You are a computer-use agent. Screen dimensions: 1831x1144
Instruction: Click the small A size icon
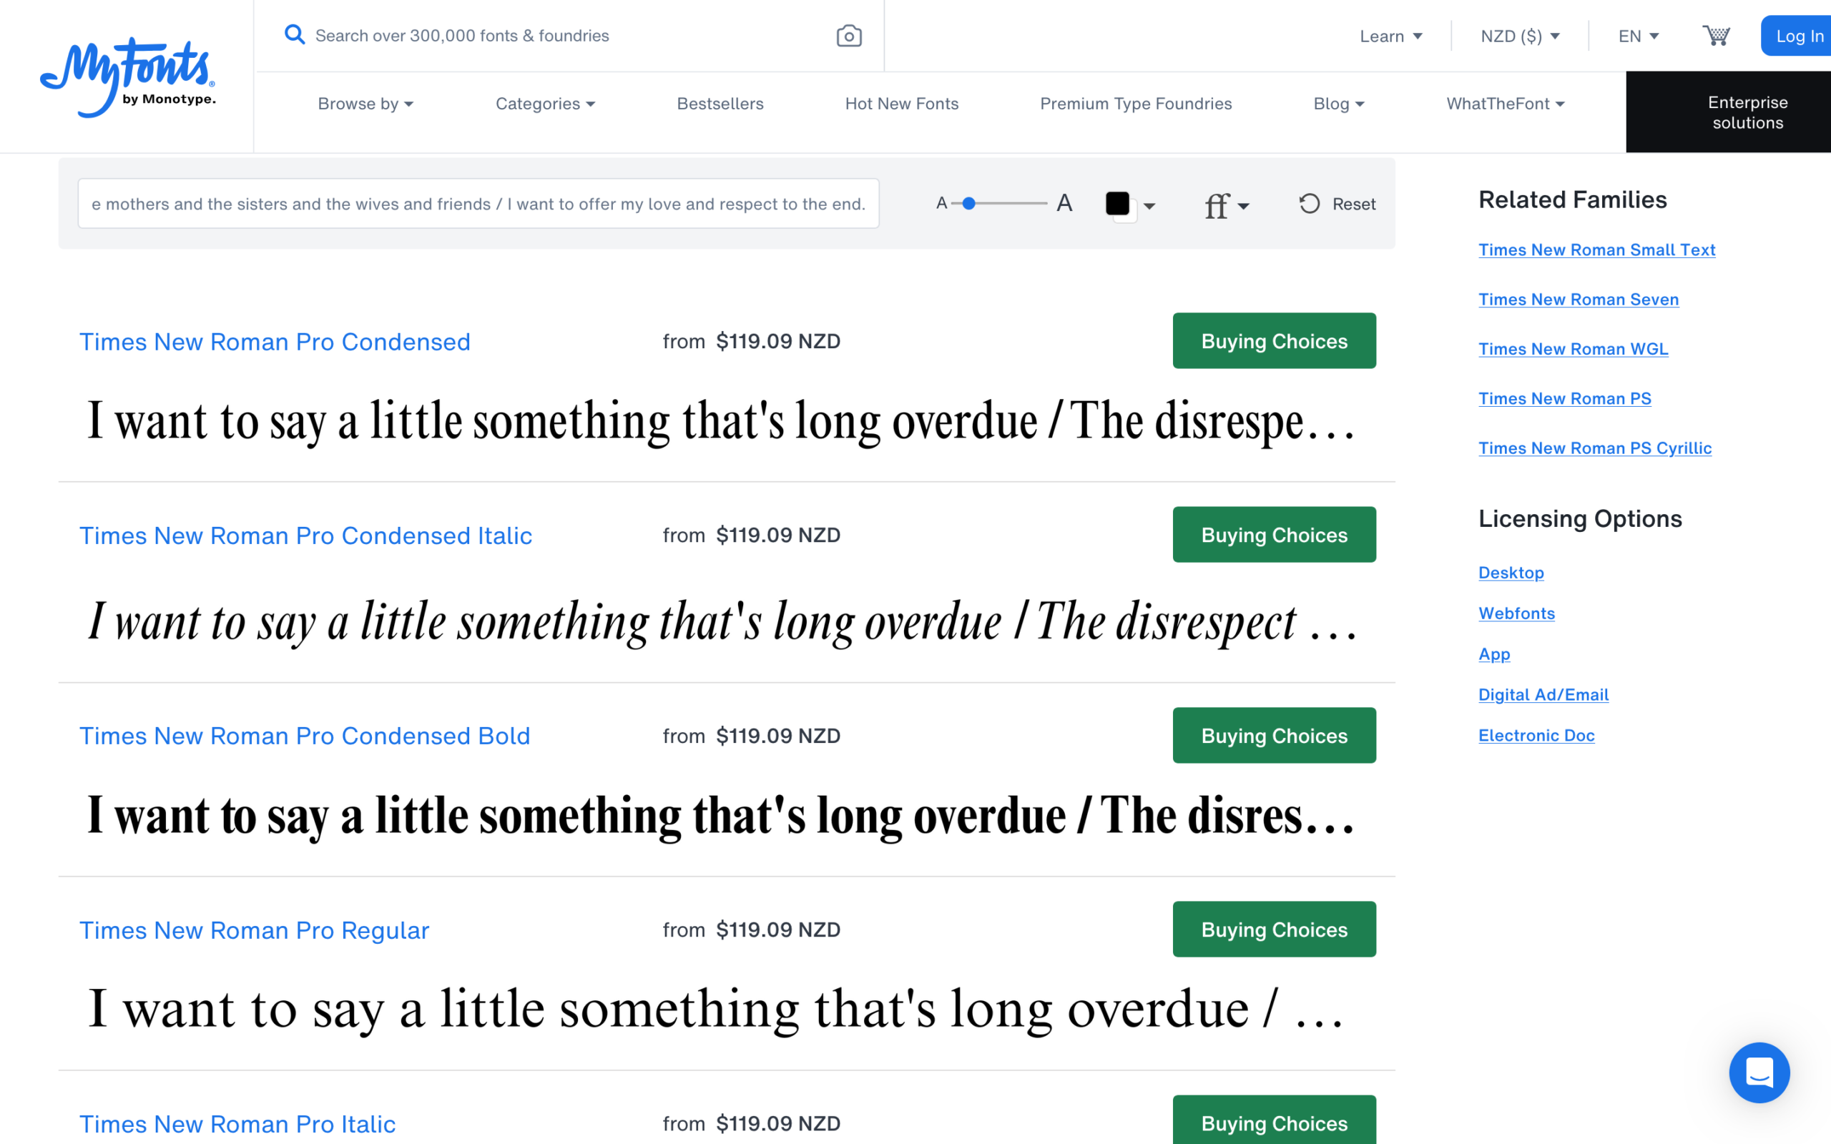tap(941, 204)
